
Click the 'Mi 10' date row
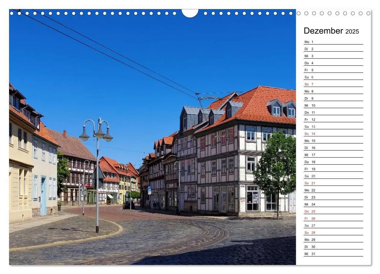pos(333,106)
